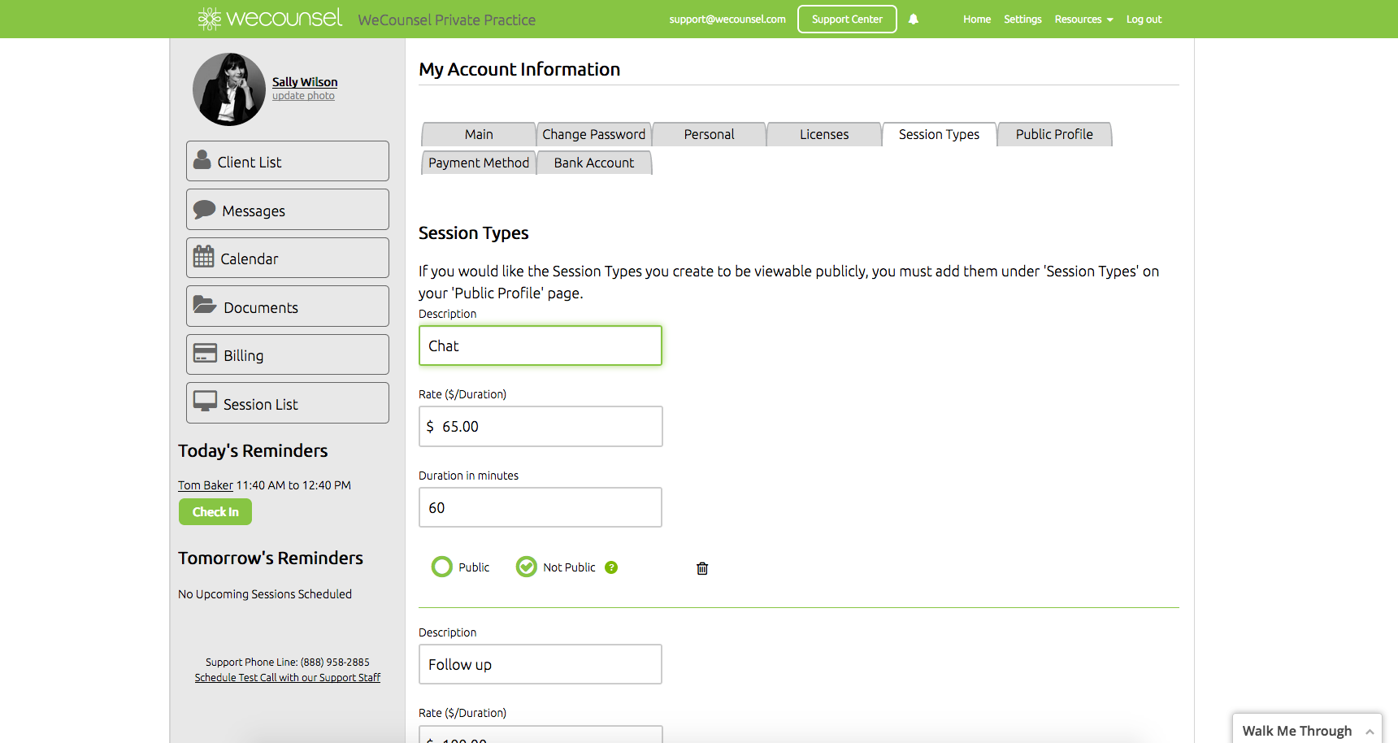
Task: Click the Duration in minutes field
Action: point(541,507)
